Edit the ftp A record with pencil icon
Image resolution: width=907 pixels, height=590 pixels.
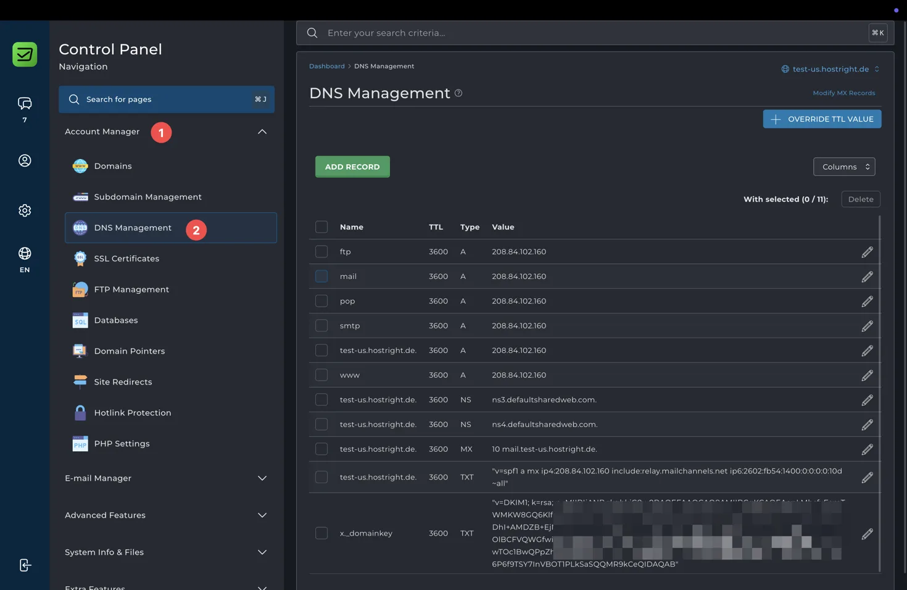click(867, 252)
